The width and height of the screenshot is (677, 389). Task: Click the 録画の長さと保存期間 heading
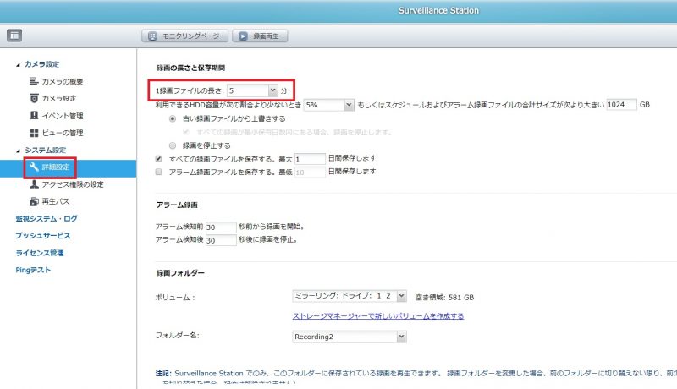coord(190,68)
